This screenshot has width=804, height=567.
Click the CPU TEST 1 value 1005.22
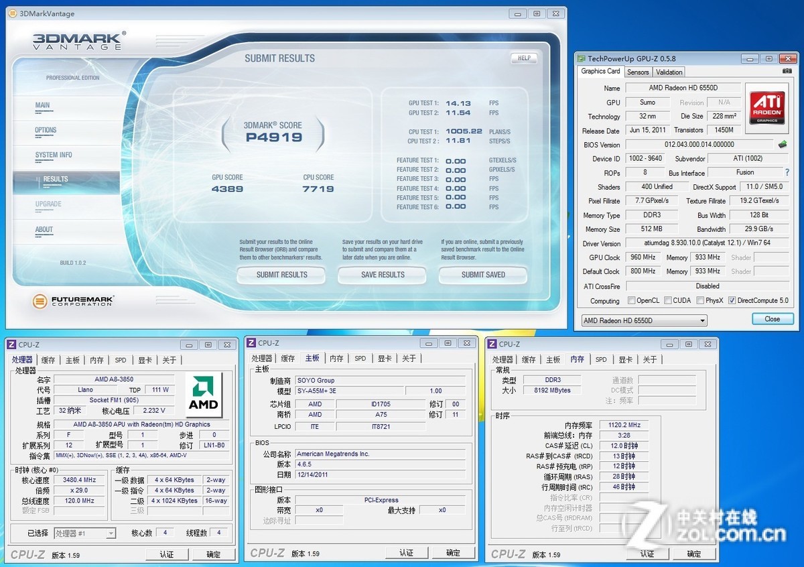pyautogui.click(x=464, y=131)
